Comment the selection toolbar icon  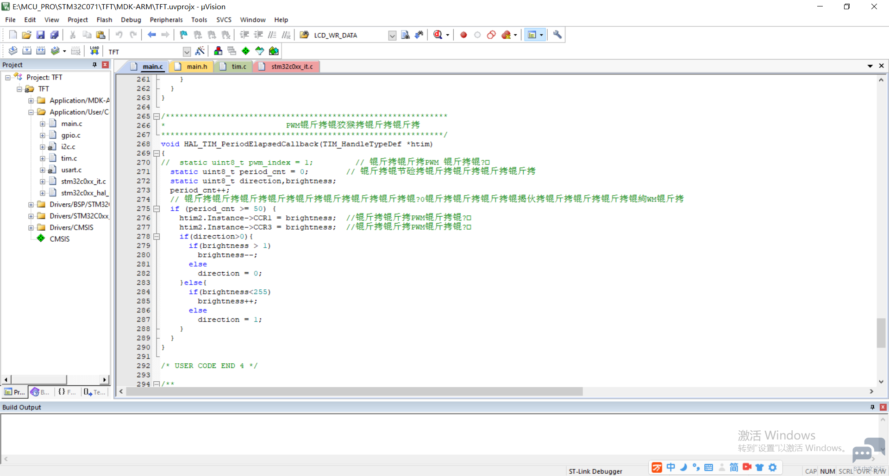[272, 35]
